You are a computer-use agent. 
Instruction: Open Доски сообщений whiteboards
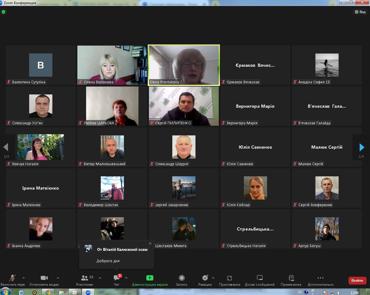[260, 280]
